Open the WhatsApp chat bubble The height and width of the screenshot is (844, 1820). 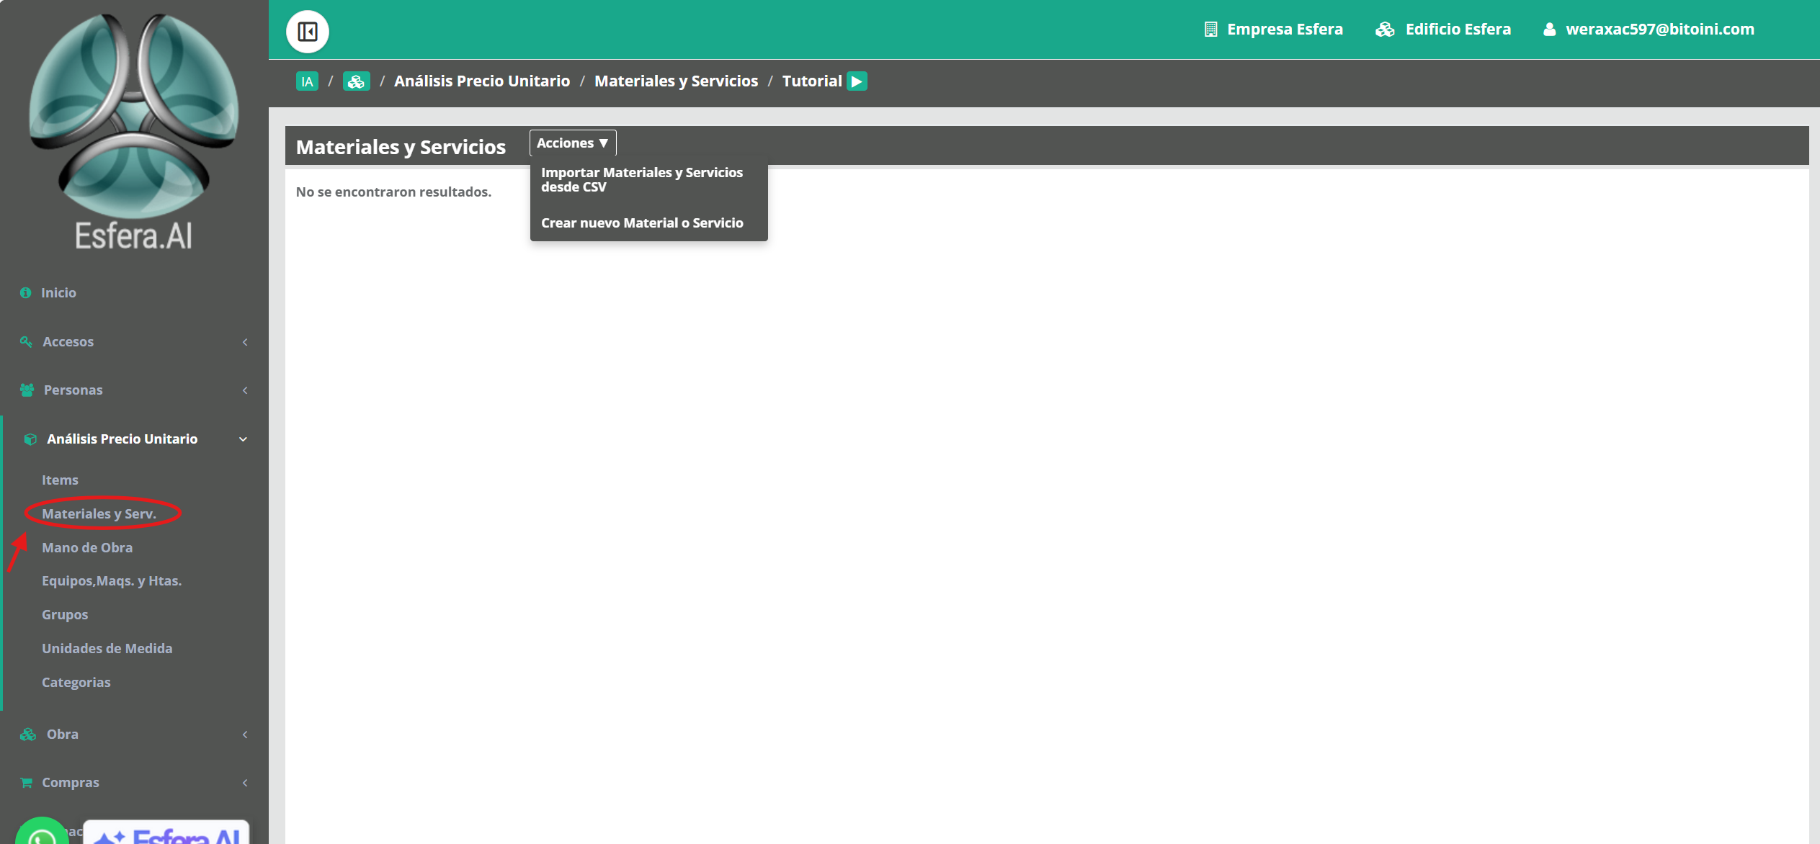[42, 832]
